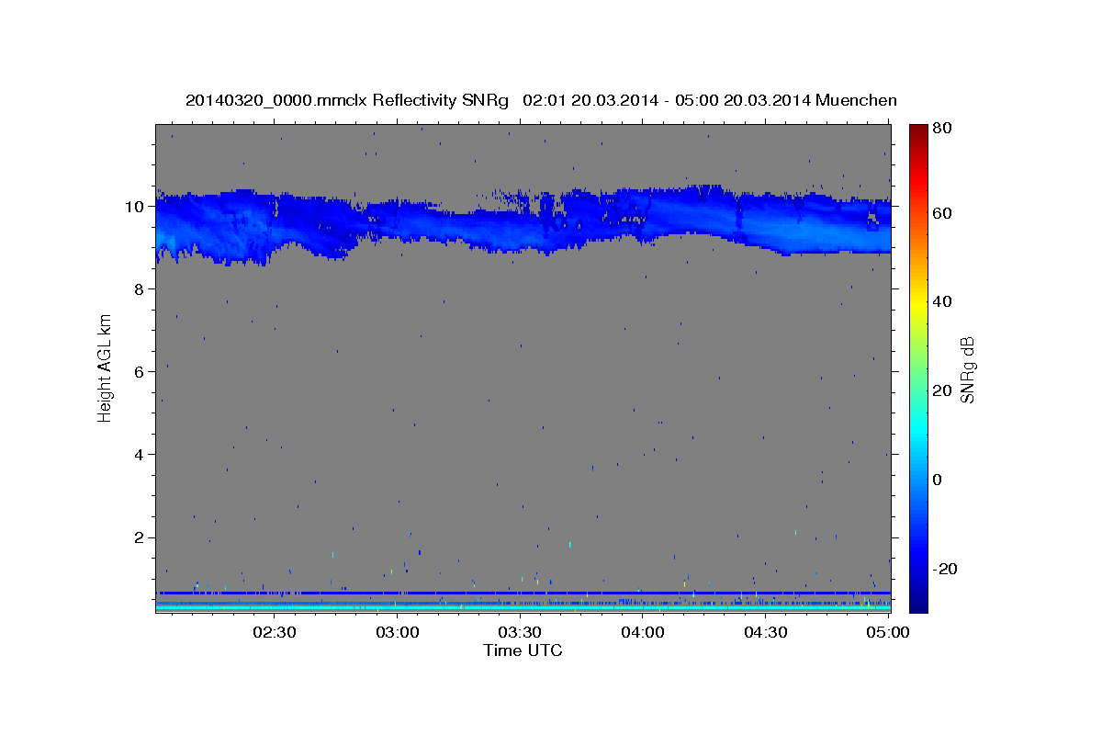Click the 'Height AGL km' axis label
1102x735 pixels.
pos(106,368)
